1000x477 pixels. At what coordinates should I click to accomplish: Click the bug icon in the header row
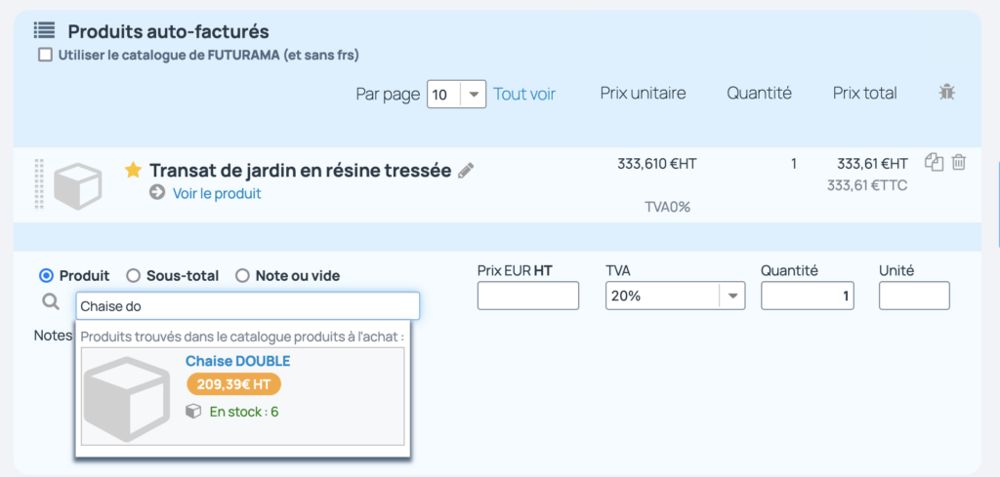pos(947,93)
